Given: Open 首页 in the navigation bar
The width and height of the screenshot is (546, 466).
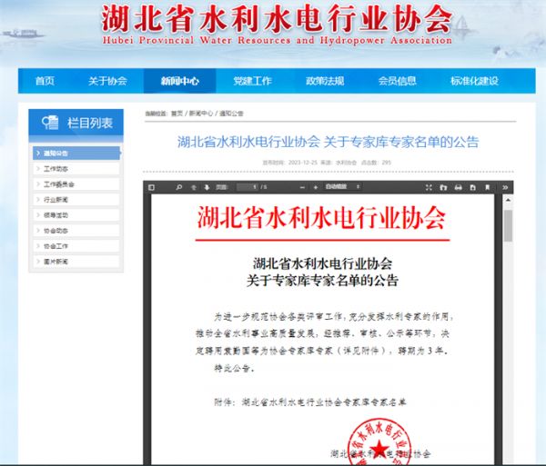Looking at the screenshot, I should tap(45, 81).
